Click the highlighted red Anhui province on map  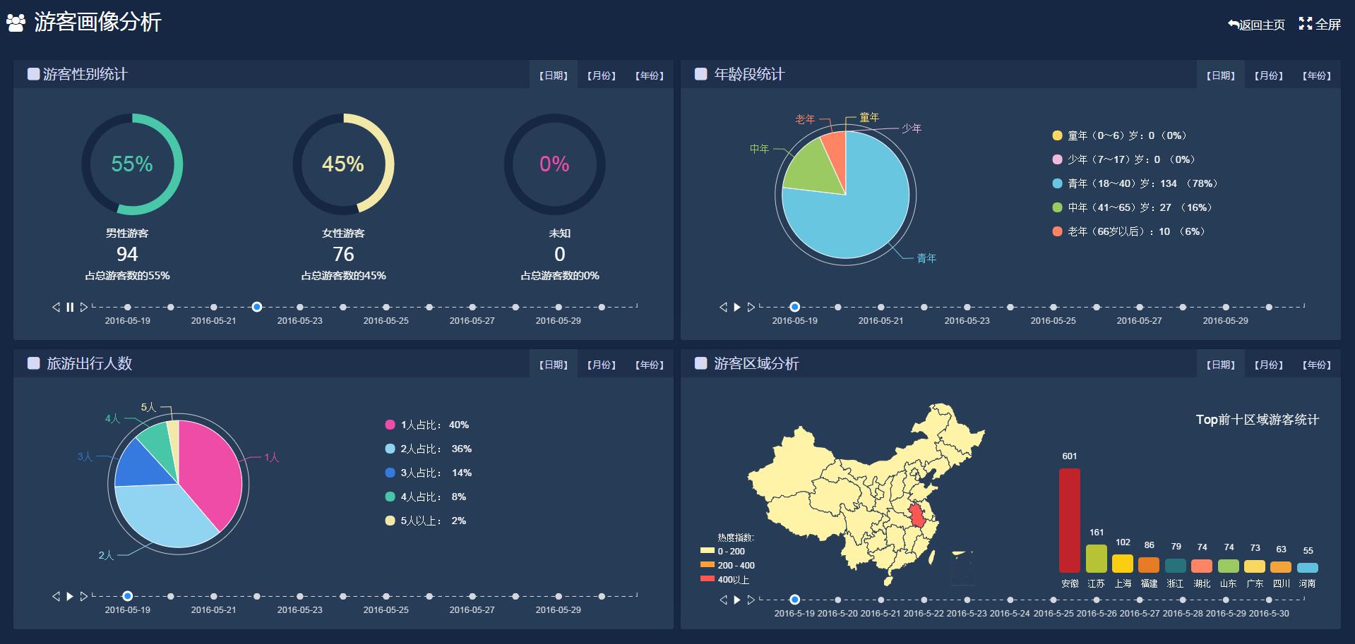tap(917, 517)
